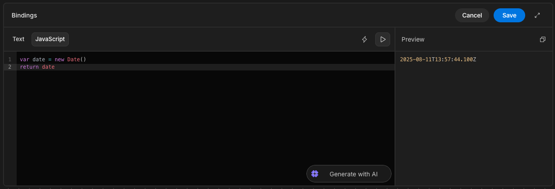
Task: Click the 'var' keyword in line one
Action: 25,59
